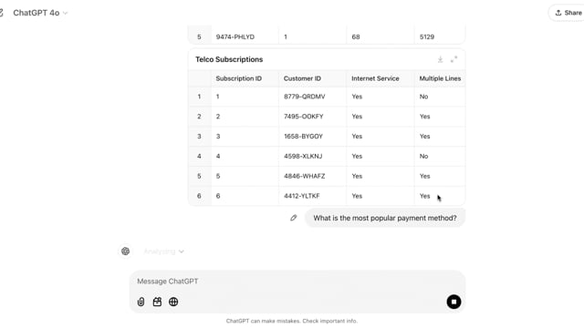Screen dimensions: 584x328
Task: Share the conversation via Share button
Action: coord(568,13)
